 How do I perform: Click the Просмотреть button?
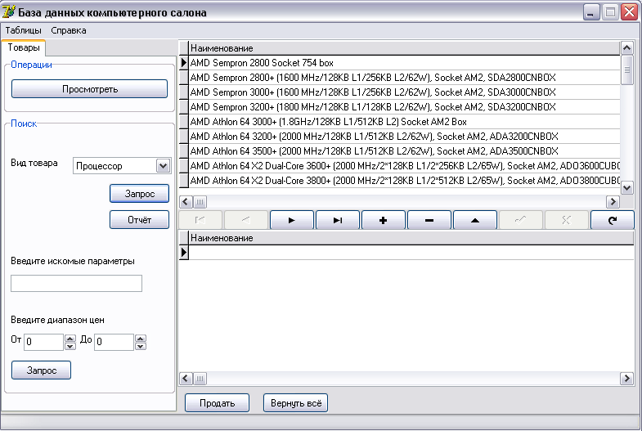pyautogui.click(x=90, y=89)
